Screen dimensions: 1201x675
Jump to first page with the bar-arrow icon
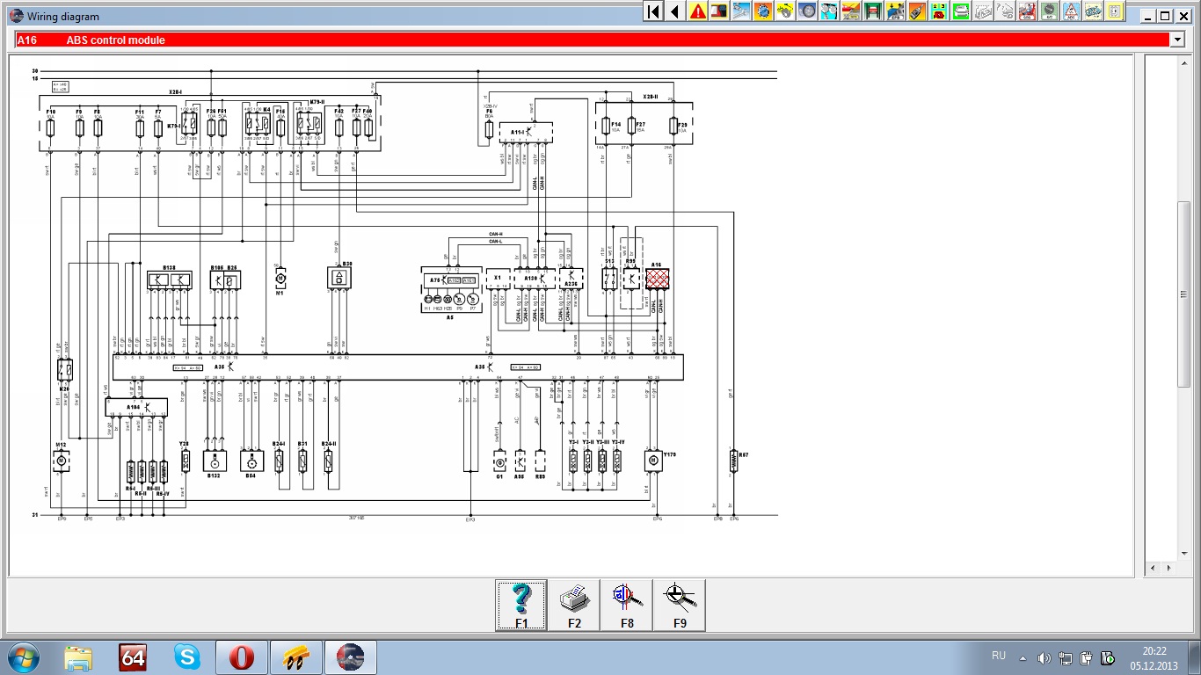(x=653, y=11)
